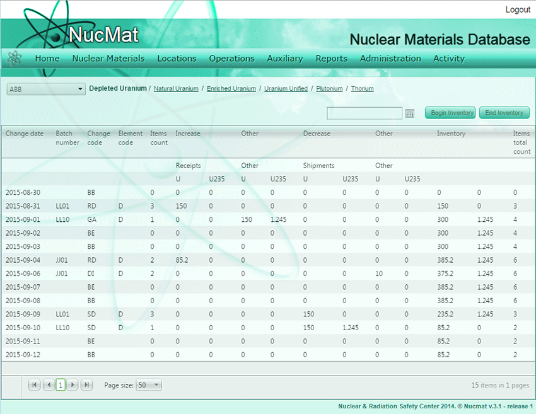Image resolution: width=536 pixels, height=414 pixels.
Task: Switch to Enriched Uranium material
Action: tap(231, 89)
